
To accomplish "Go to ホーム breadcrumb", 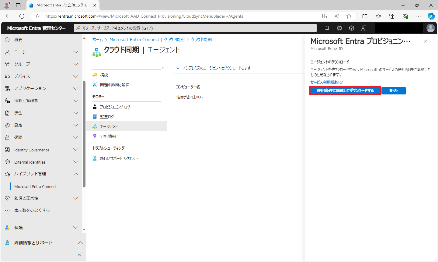I will click(x=98, y=40).
